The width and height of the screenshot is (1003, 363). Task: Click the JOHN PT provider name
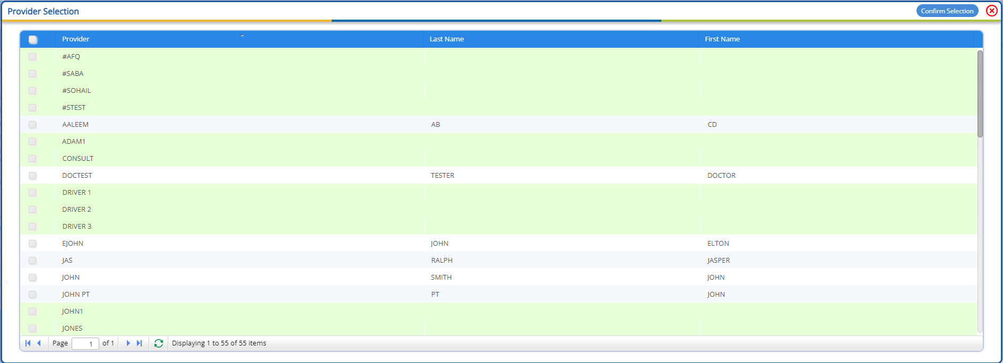click(76, 295)
